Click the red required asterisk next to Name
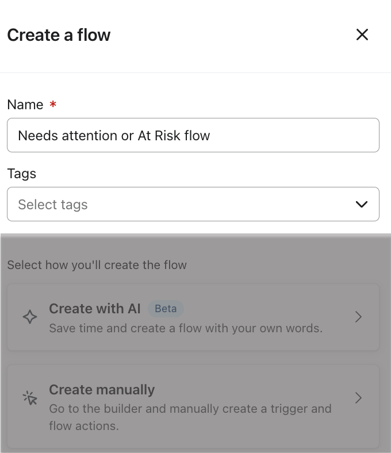391x453 pixels. [x=53, y=105]
